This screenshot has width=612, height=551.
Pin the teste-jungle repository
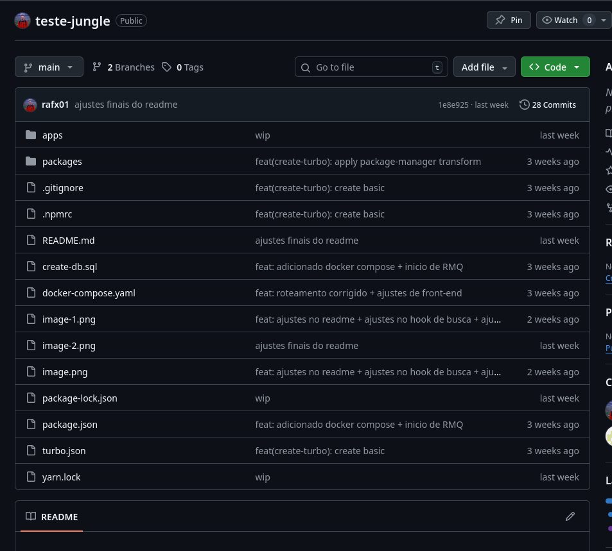coord(509,20)
